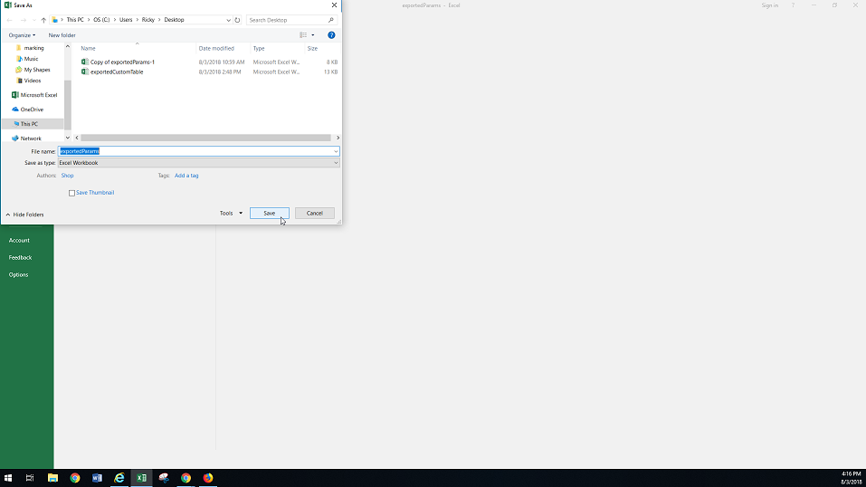This screenshot has height=487, width=866.
Task: Click the Add a tag link
Action: click(186, 176)
